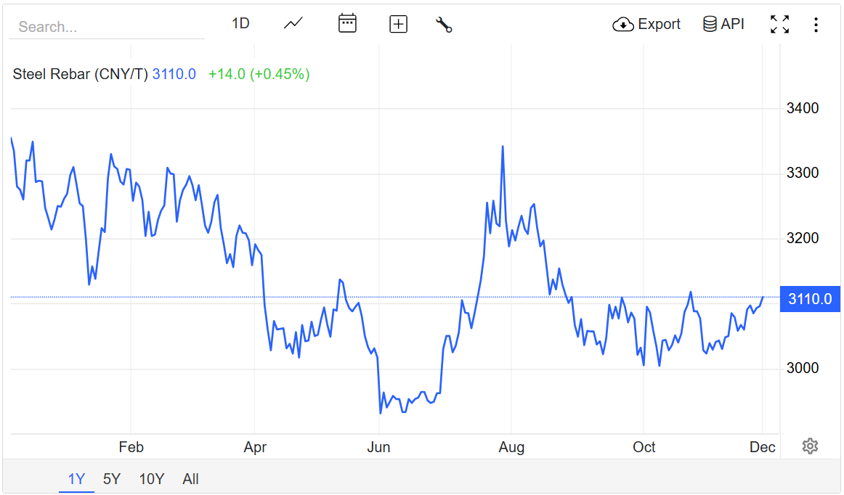Click the August peak on the chart line

pos(503,147)
